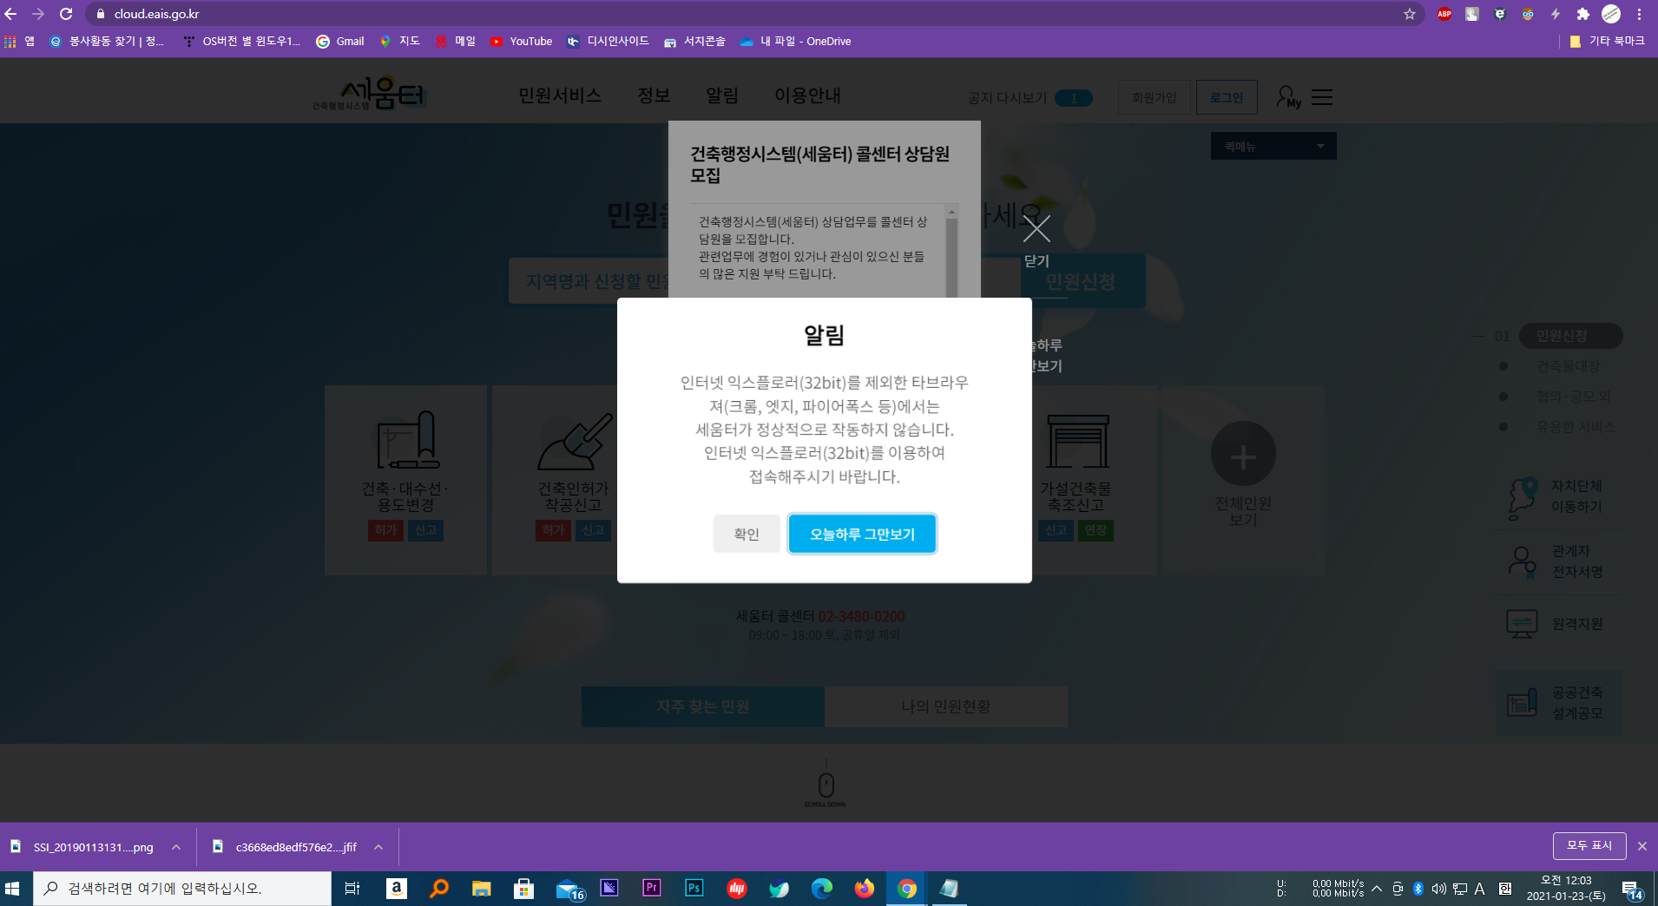The height and width of the screenshot is (906, 1658).
Task: Select 유용한 서비스 in the section navigator
Action: (x=1576, y=427)
